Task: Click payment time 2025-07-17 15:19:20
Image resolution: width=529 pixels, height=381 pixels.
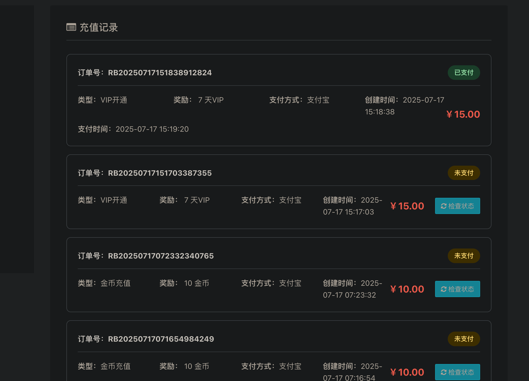Action: click(152, 129)
